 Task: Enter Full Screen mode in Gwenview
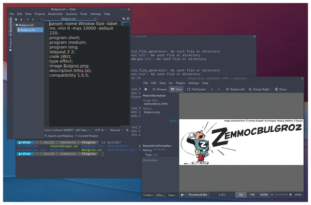coord(196,89)
